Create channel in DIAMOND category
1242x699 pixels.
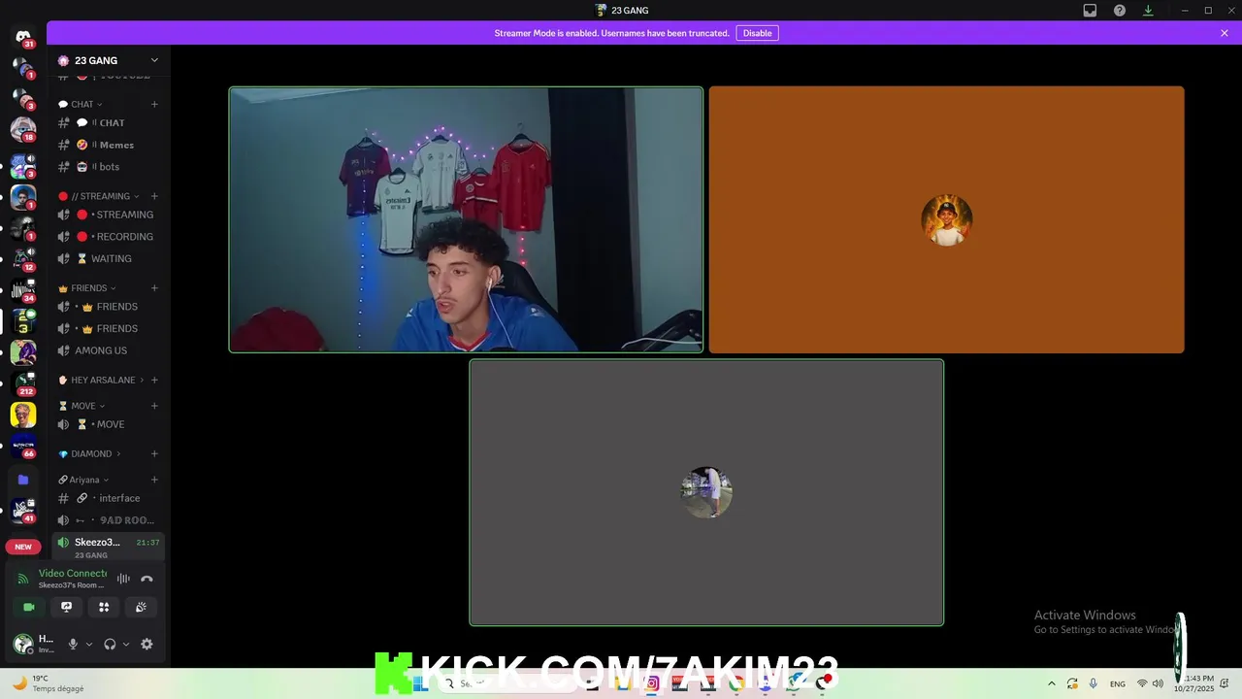point(154,453)
